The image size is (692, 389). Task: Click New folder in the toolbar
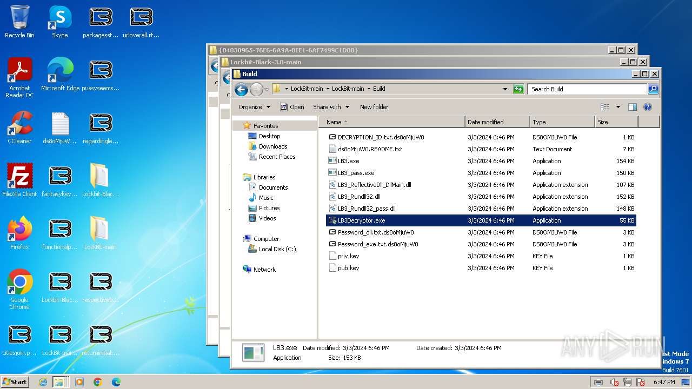click(374, 107)
